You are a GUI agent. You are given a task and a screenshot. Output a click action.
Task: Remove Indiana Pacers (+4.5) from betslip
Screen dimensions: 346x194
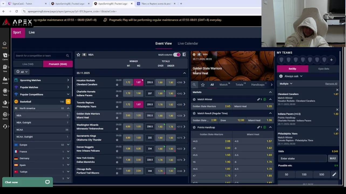337,110
